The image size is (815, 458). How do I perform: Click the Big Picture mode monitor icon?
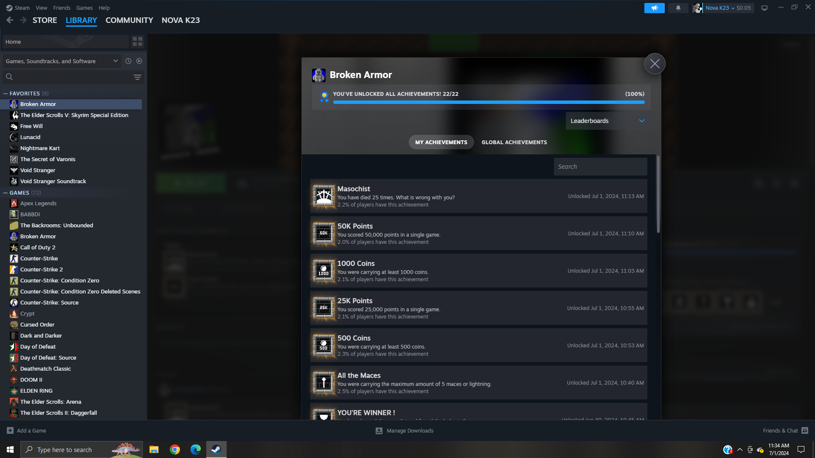[764, 8]
